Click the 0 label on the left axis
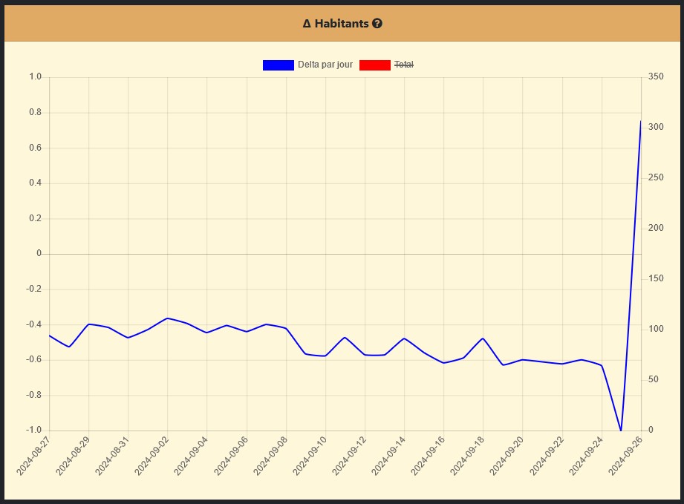The image size is (684, 504). click(39, 254)
